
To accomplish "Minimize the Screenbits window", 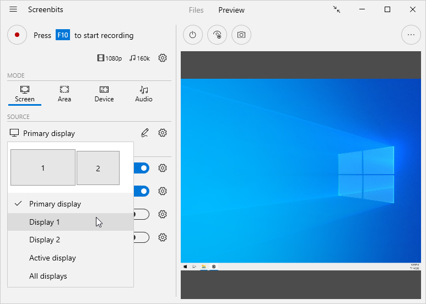I will pos(362,9).
